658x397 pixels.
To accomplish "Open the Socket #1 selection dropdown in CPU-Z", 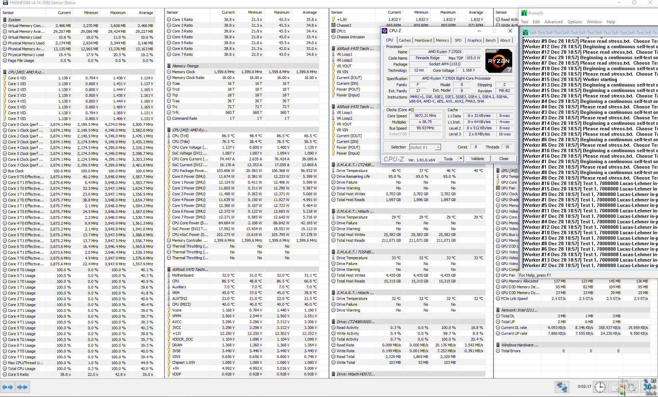I will (425, 147).
